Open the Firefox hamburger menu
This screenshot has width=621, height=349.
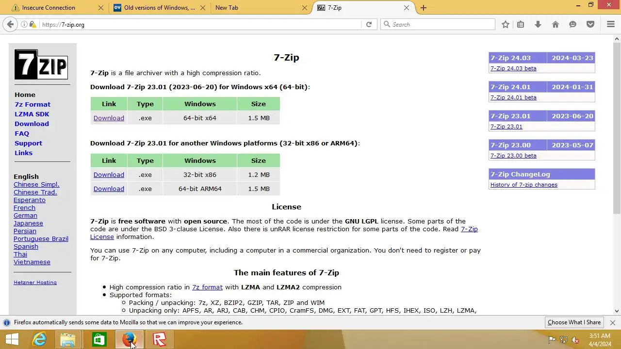(x=611, y=24)
